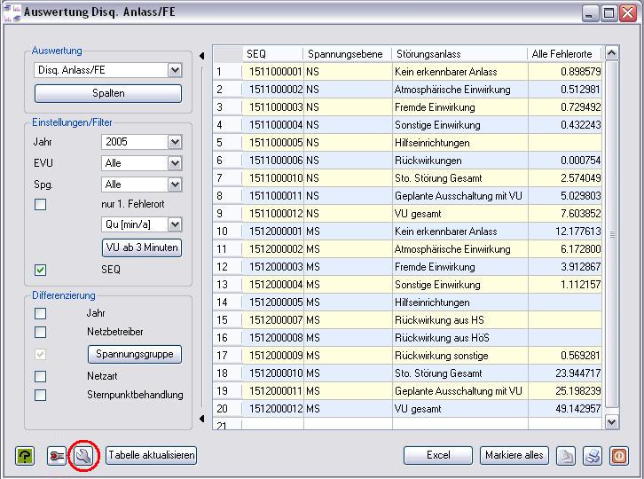Click the copy document icon
This screenshot has height=479, width=644.
coord(565,456)
